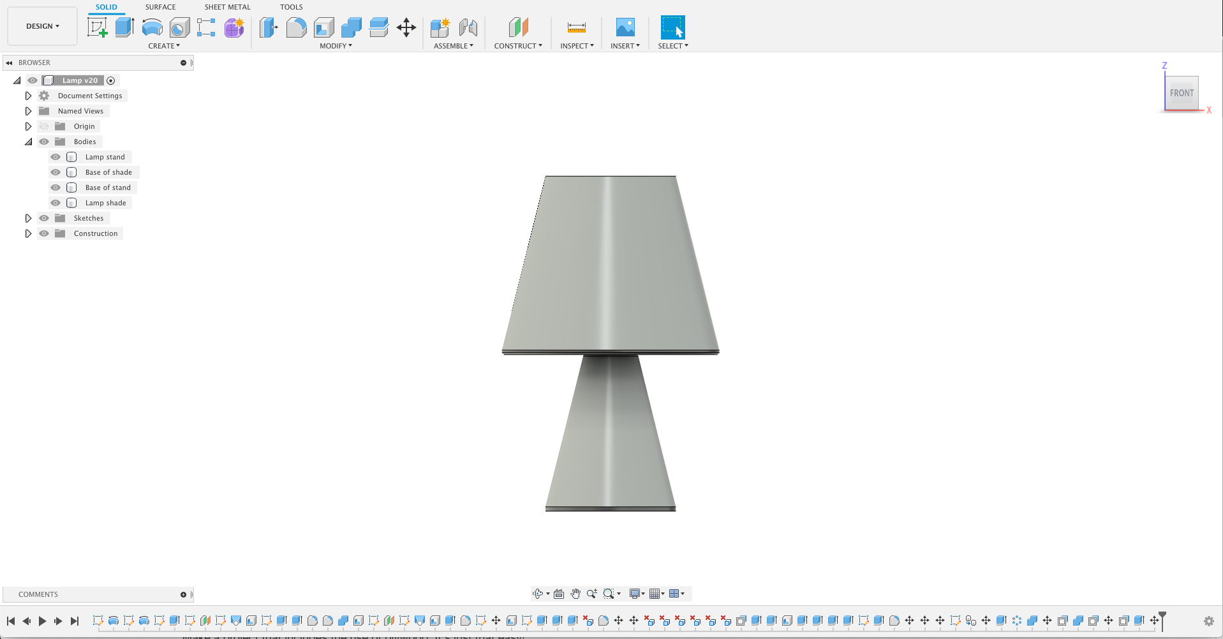Expand the MODIFY dropdown menu
The height and width of the screenshot is (639, 1223).
point(336,45)
